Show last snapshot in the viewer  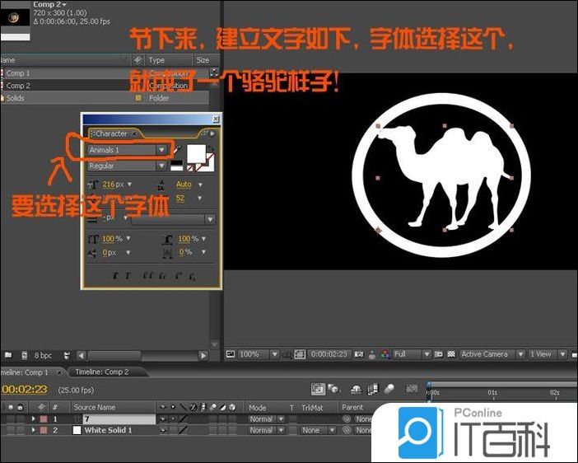tap(372, 355)
